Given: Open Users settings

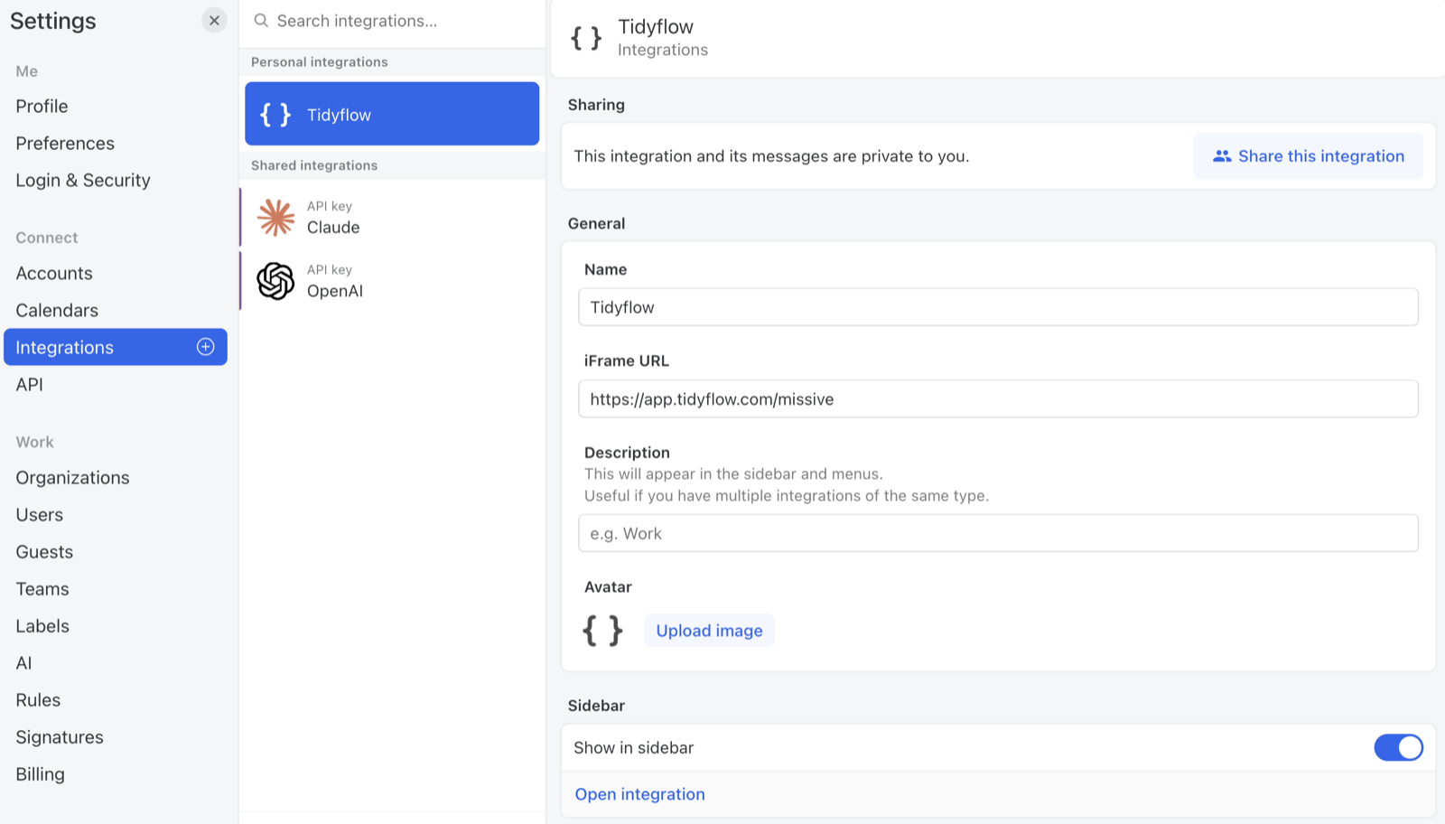Looking at the screenshot, I should 40,515.
